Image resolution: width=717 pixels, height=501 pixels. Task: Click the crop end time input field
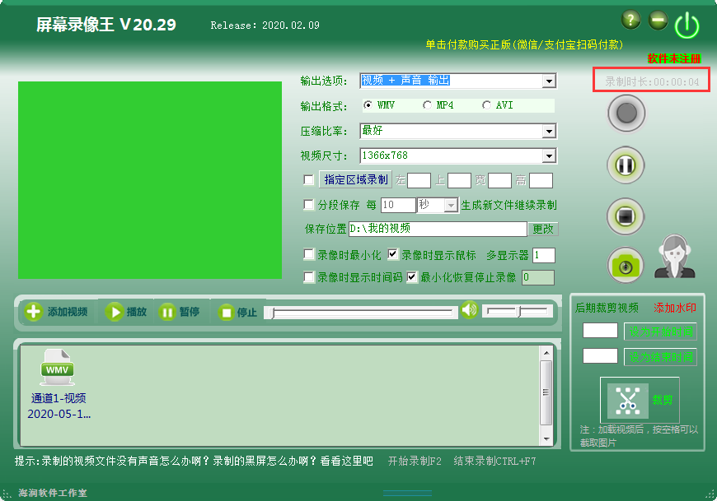tap(600, 356)
